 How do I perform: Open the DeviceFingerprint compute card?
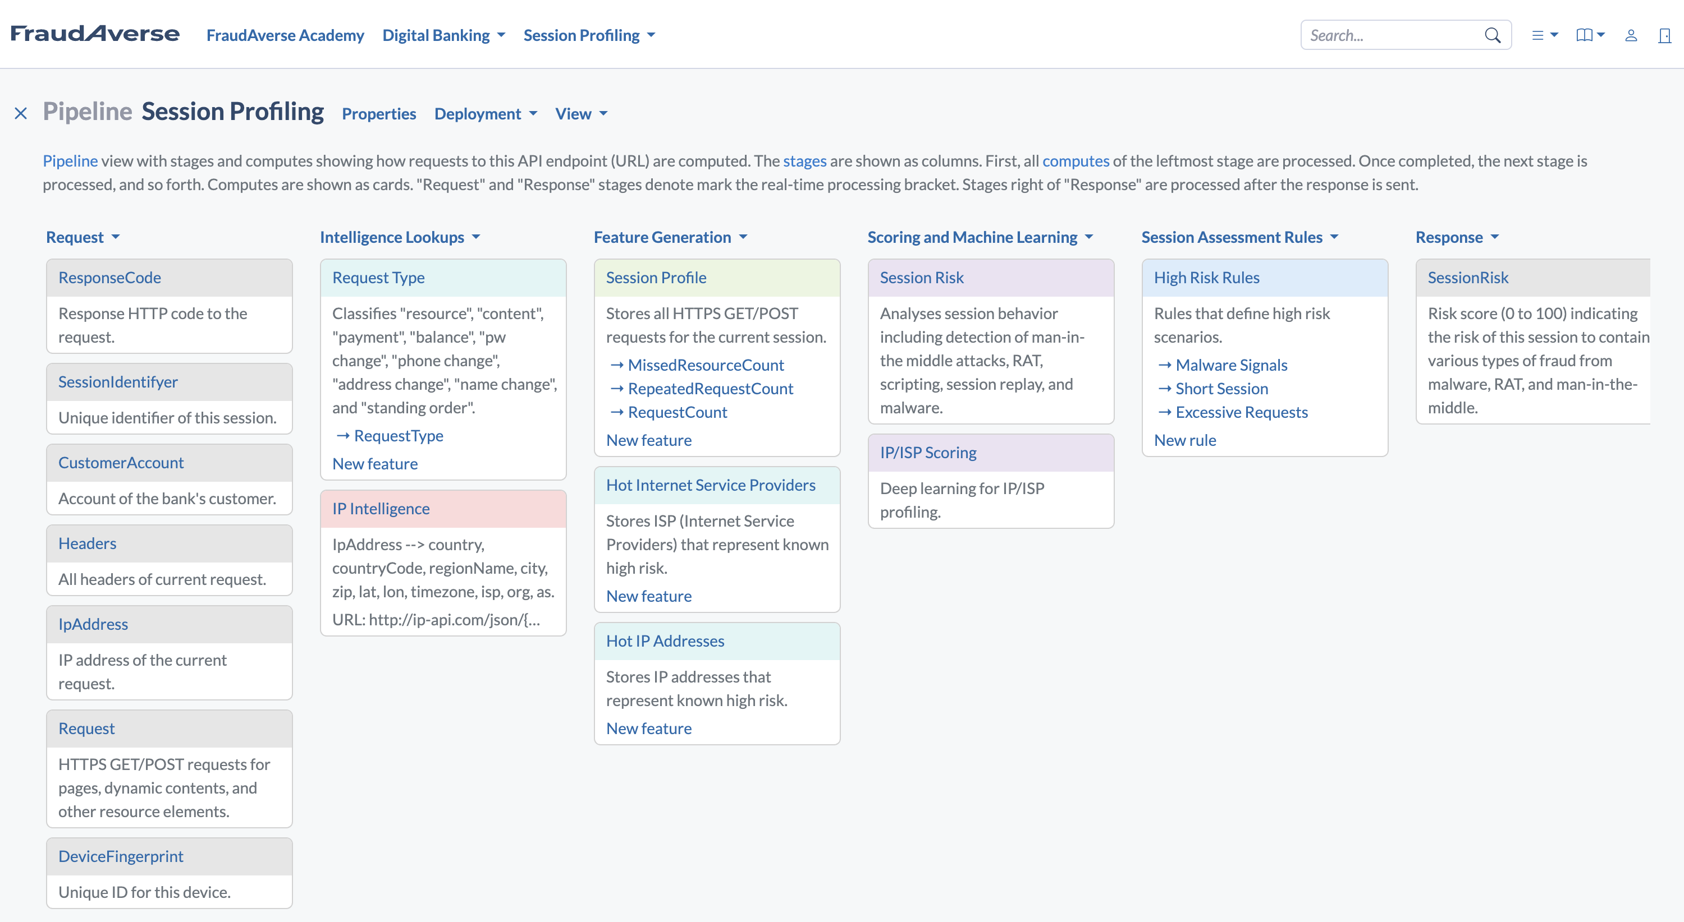(x=121, y=856)
